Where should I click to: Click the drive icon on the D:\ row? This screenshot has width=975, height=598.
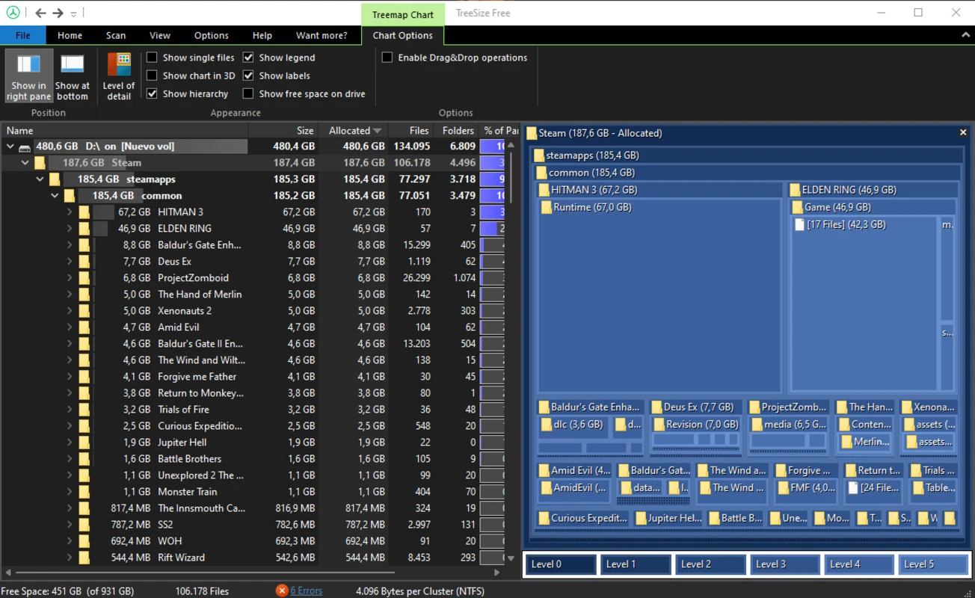click(25, 146)
